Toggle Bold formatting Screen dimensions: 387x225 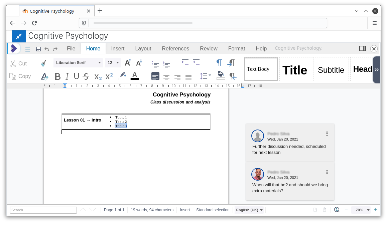[57, 76]
